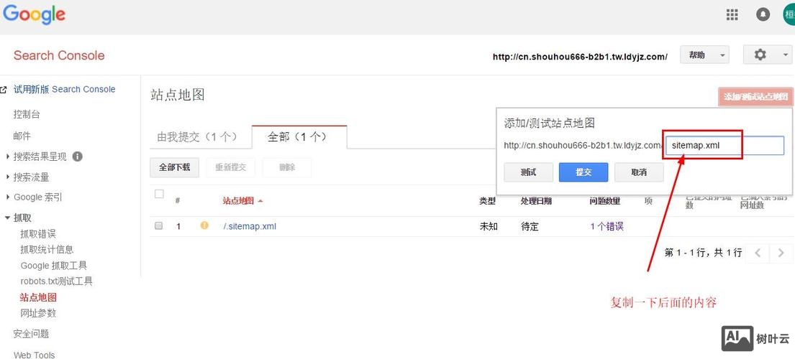Open 网址参数 in the sidebar

(x=38, y=313)
